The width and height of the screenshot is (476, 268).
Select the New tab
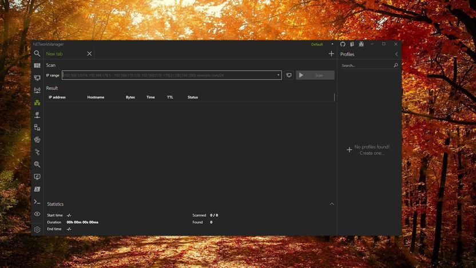tap(54, 54)
